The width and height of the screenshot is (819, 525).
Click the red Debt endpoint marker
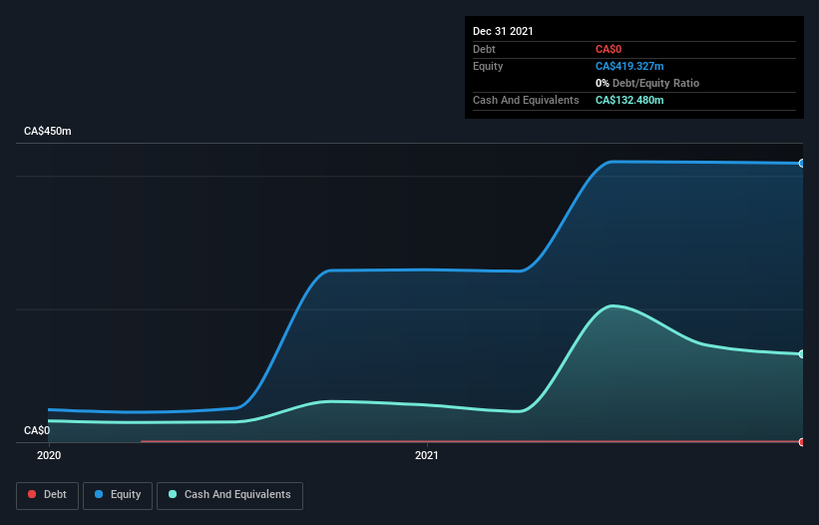pos(802,442)
